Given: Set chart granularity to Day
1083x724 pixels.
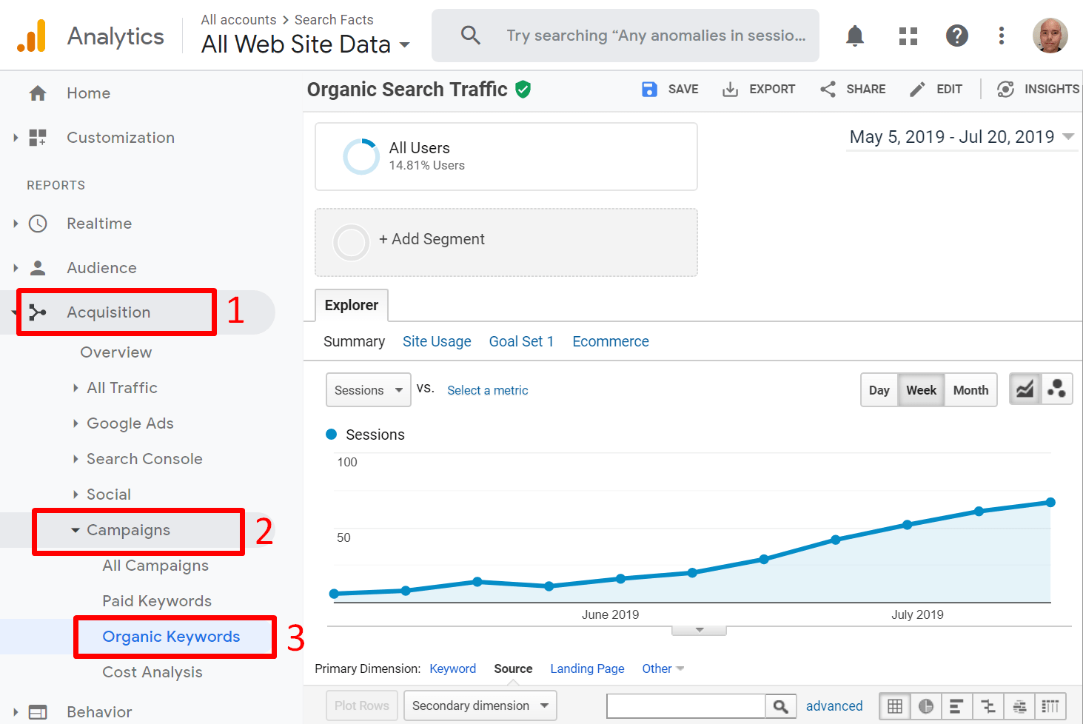Looking at the screenshot, I should [879, 390].
